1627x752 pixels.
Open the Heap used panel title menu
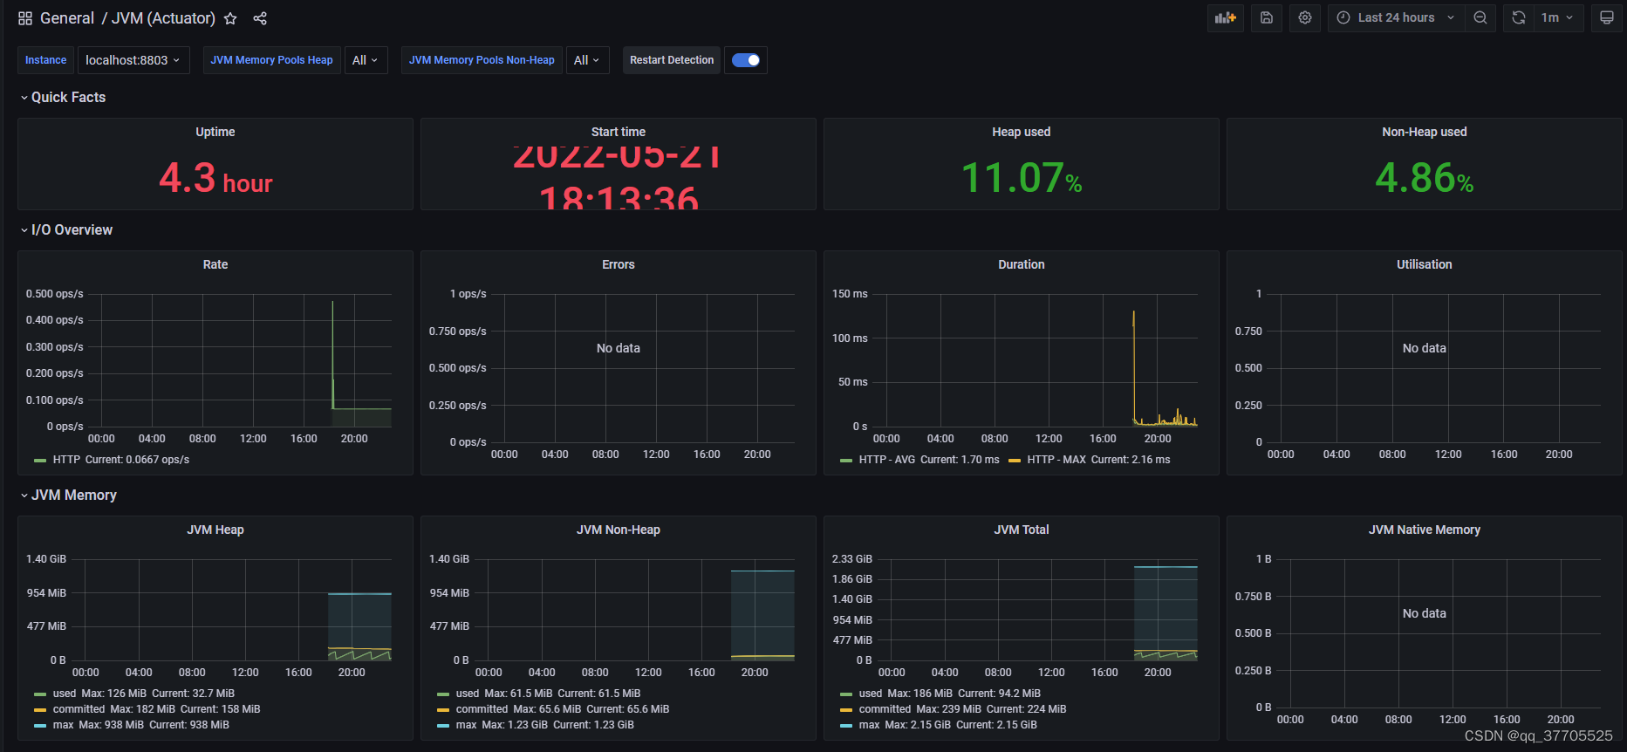click(x=1022, y=132)
